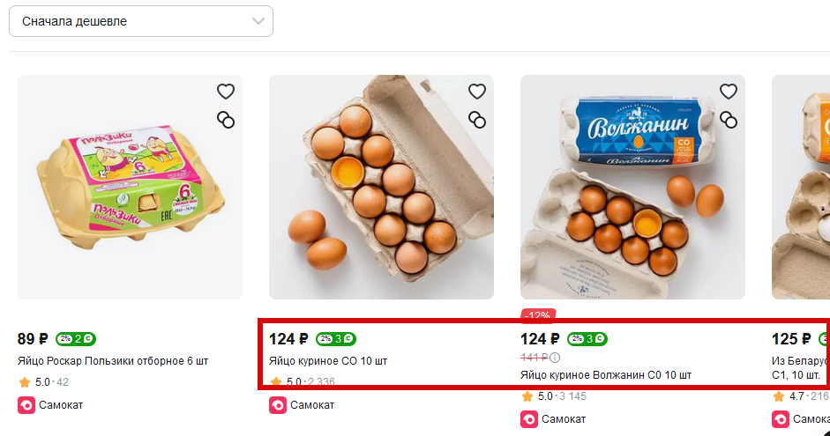Open «Яйцо куриное Волжанин С0 10 шт» link
Viewport: 830px width, 436px height.
point(606,375)
